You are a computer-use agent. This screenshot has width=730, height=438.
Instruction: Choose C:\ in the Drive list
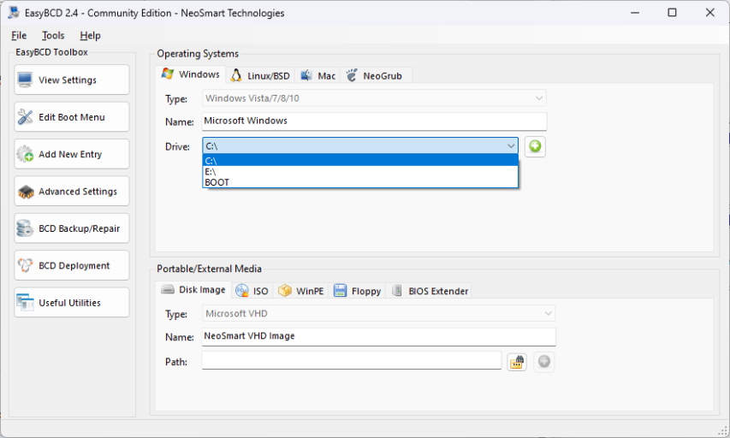coord(360,161)
